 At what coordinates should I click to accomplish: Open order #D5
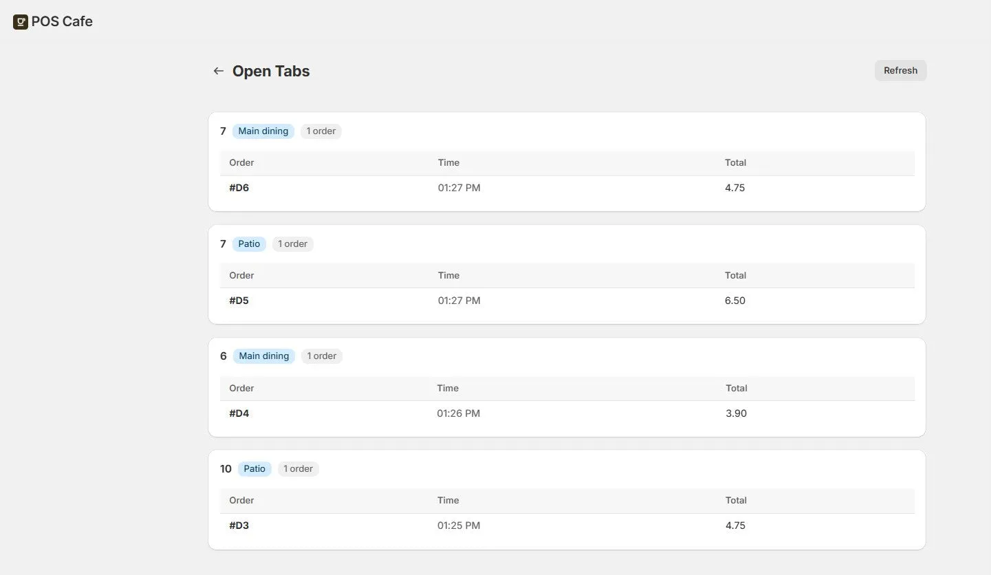(239, 301)
